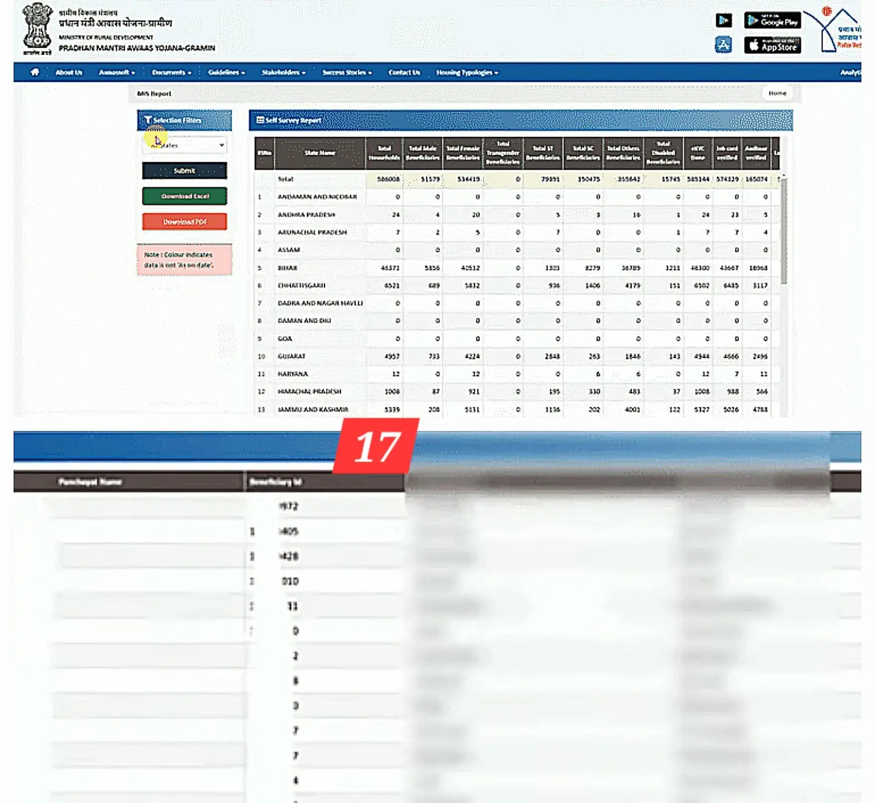Image resolution: width=875 pixels, height=803 pixels.
Task: Click the filter icon beside Selection Filters
Action: click(148, 120)
